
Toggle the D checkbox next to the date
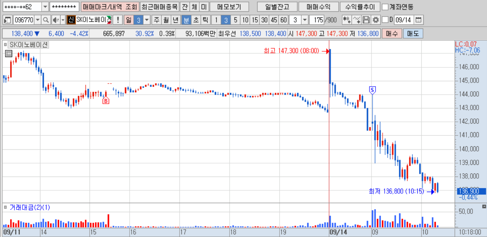pos(385,20)
